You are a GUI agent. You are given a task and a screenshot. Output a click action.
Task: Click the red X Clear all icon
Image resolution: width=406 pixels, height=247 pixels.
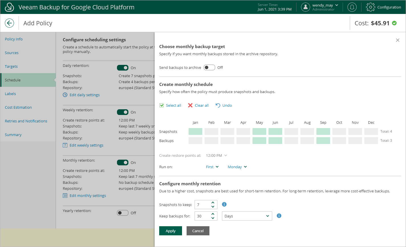coord(190,105)
